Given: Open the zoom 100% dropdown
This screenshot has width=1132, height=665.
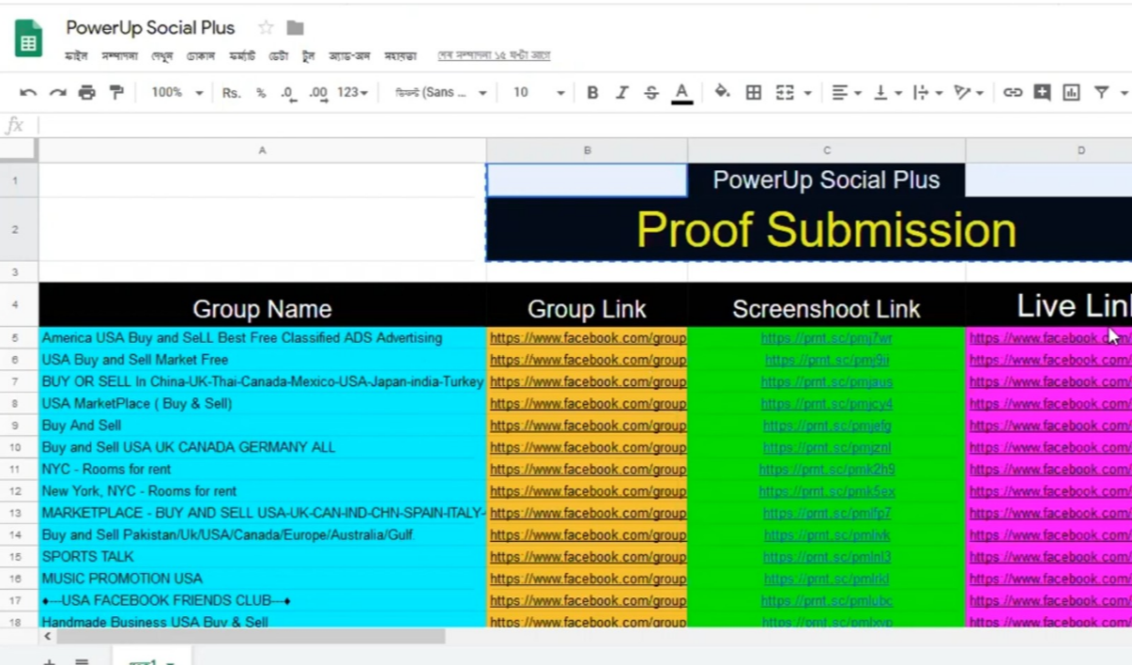Looking at the screenshot, I should click(x=177, y=92).
